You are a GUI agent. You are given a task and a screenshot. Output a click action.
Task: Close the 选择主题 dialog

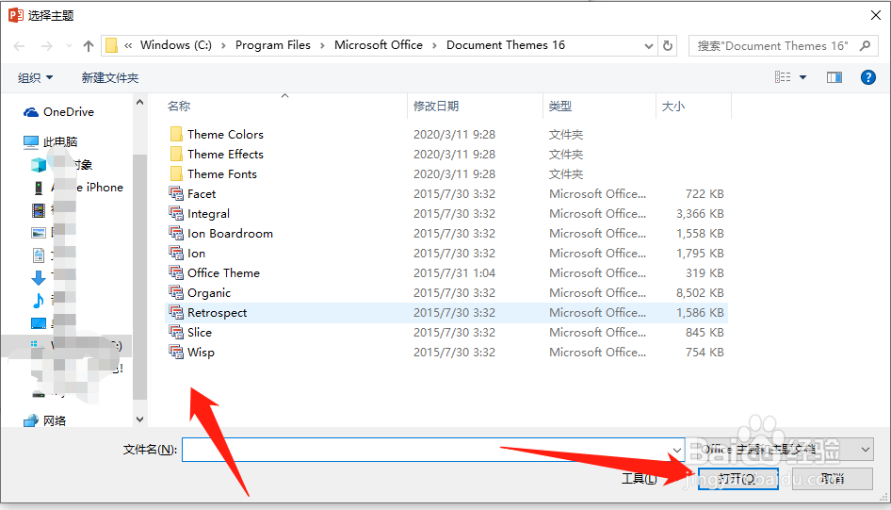pos(876,15)
